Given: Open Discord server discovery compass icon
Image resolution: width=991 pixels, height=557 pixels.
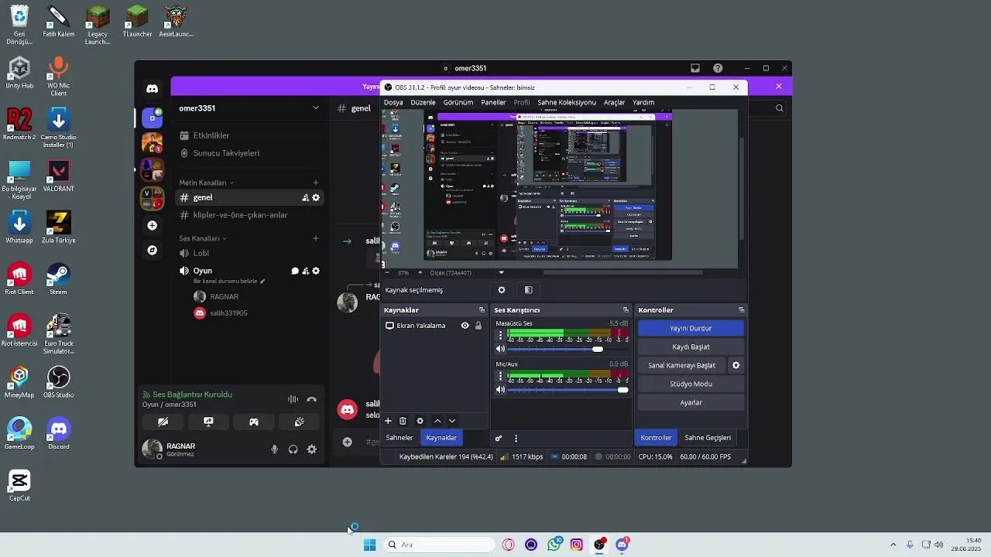Looking at the screenshot, I should tap(153, 250).
